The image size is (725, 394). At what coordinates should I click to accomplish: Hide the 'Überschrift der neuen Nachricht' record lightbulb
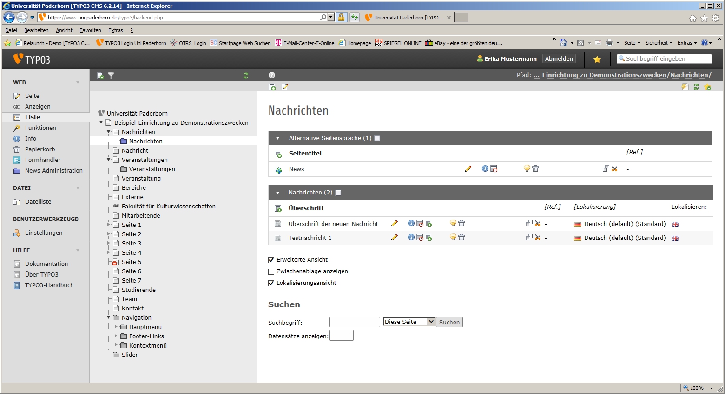(x=453, y=223)
